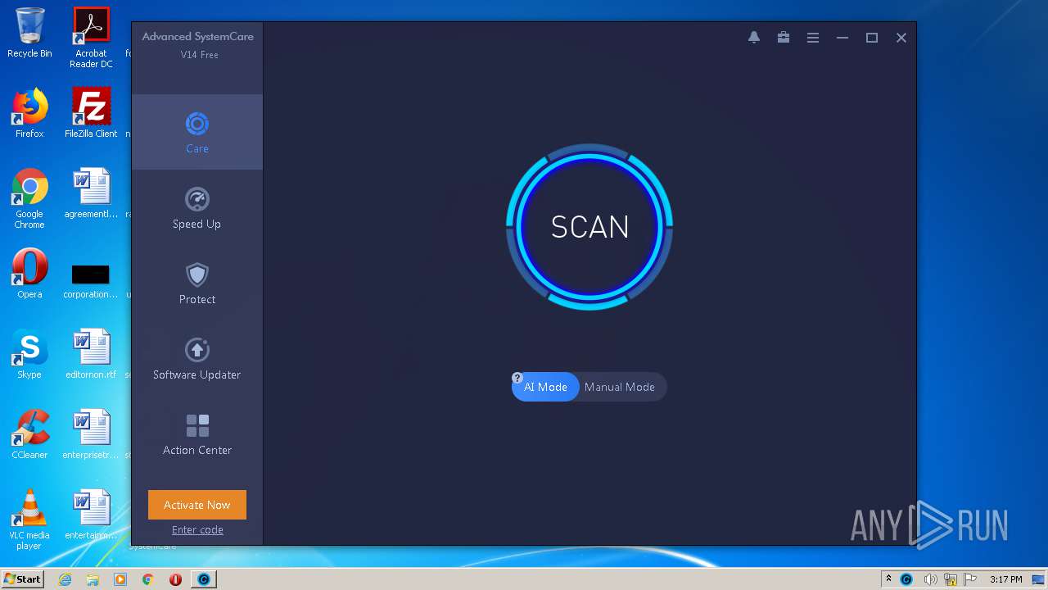Launch Internet Explorer from taskbar
Image resolution: width=1048 pixels, height=590 pixels.
[x=65, y=579]
